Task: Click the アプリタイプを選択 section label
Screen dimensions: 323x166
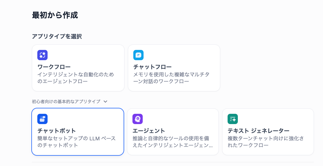Action: pos(57,37)
